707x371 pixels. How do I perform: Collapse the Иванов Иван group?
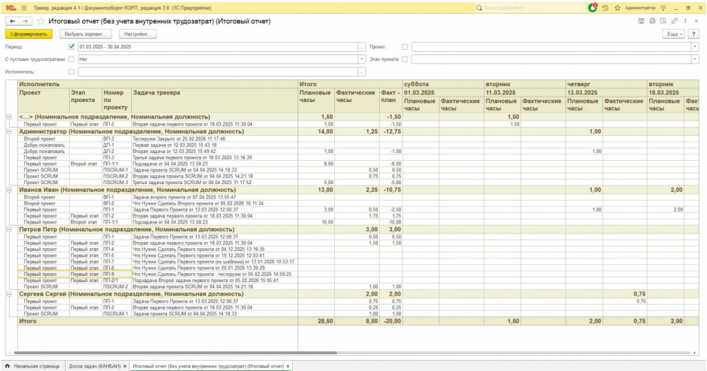(x=9, y=190)
